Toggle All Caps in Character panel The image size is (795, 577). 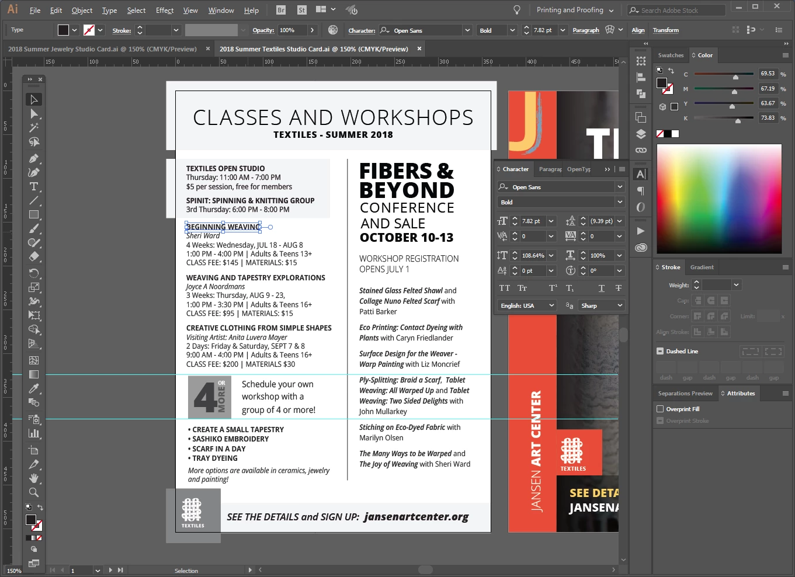[505, 288]
